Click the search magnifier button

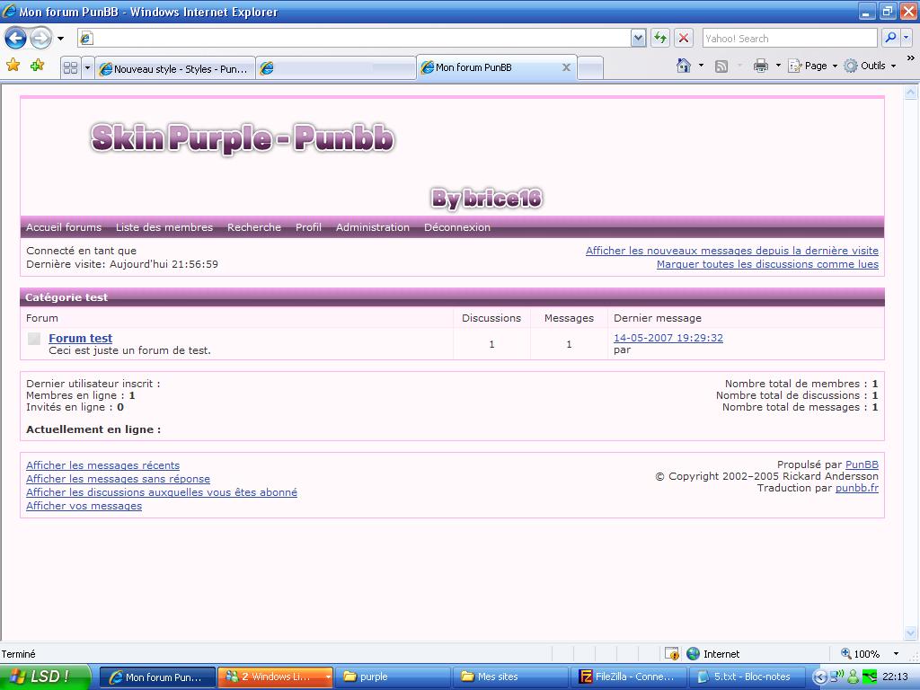(890, 38)
